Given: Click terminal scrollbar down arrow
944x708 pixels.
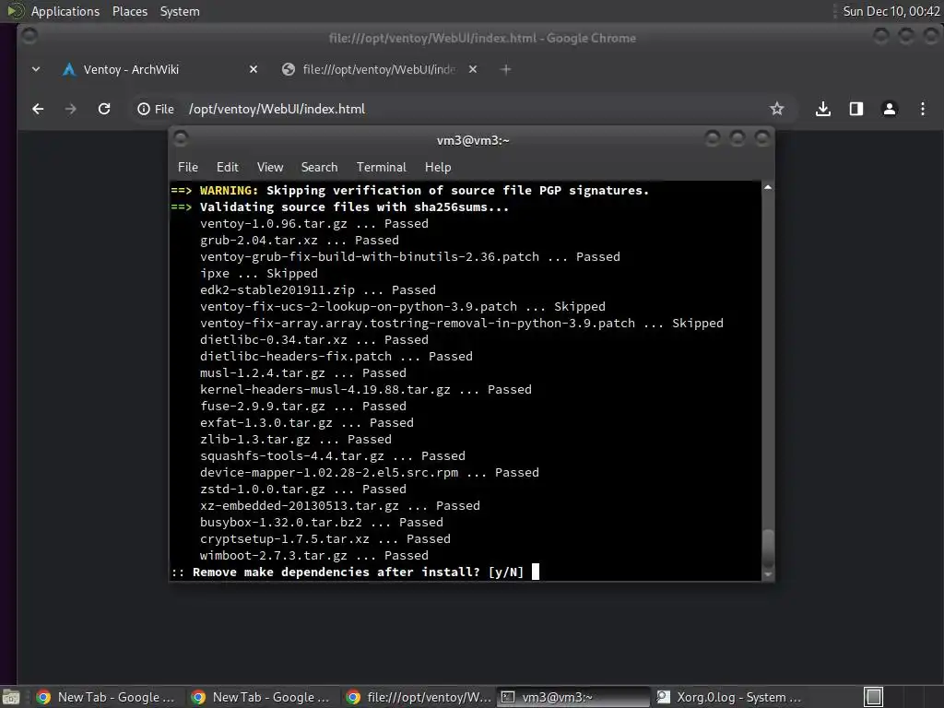Looking at the screenshot, I should [768, 575].
